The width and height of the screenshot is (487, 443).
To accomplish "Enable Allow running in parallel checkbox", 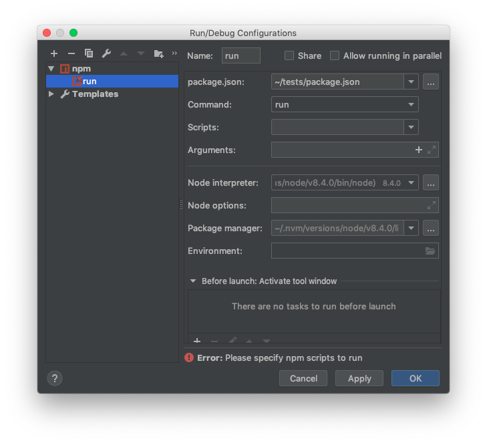I will [x=335, y=56].
